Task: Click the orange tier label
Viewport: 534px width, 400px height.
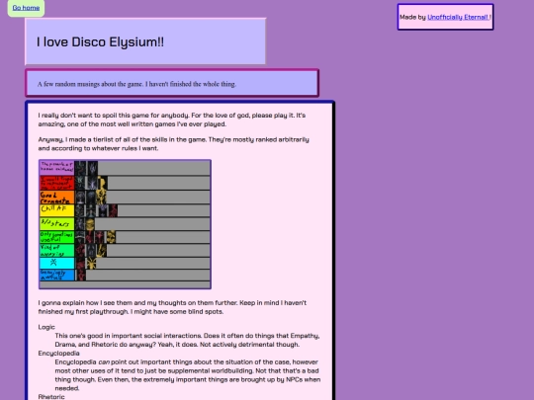Action: (57, 197)
